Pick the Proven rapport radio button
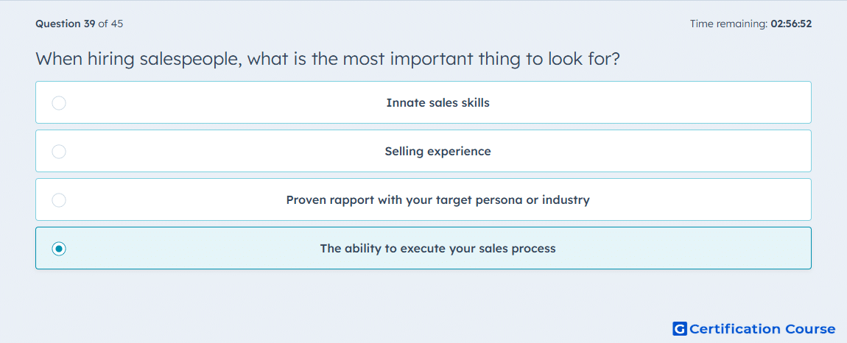The image size is (847, 343). (59, 200)
